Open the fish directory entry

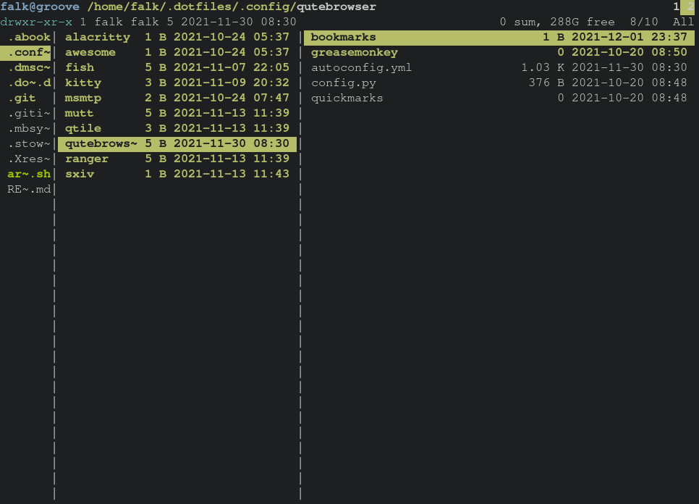(x=80, y=67)
